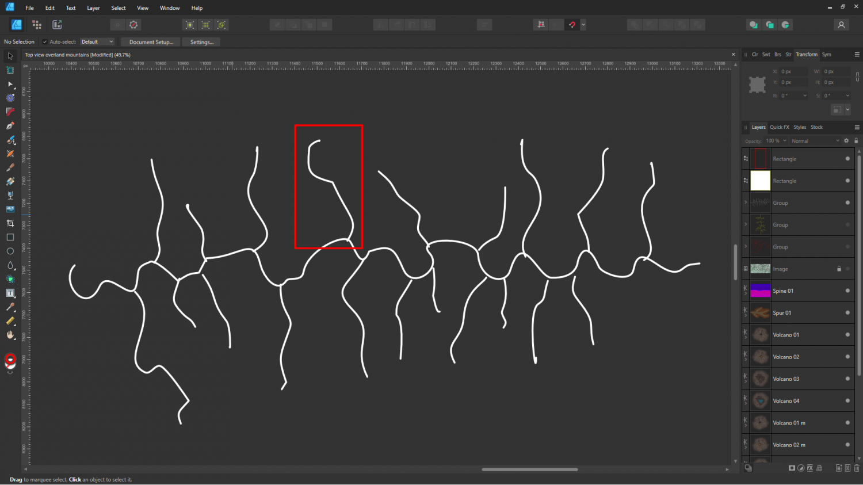Close the Top view overland mountains tab
The image size is (863, 485).
tap(734, 55)
